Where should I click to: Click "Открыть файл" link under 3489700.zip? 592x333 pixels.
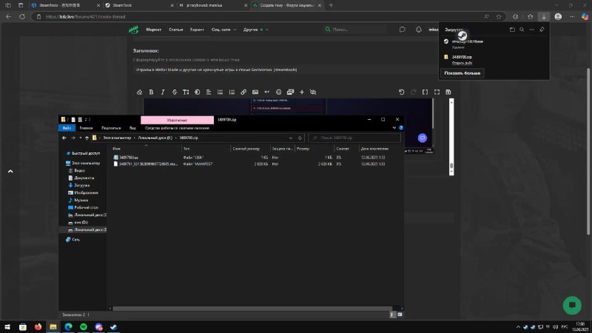click(462, 62)
